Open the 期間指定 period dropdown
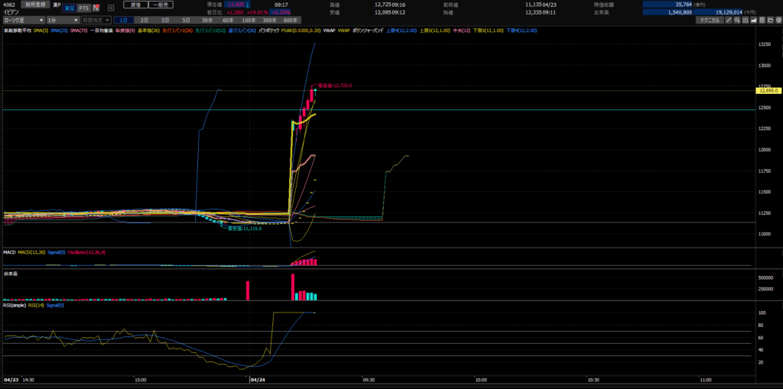Screen dimensions: 783x389 [x=95, y=20]
